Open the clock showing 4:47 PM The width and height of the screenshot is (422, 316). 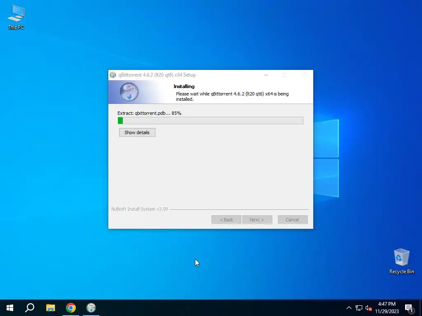(387, 308)
